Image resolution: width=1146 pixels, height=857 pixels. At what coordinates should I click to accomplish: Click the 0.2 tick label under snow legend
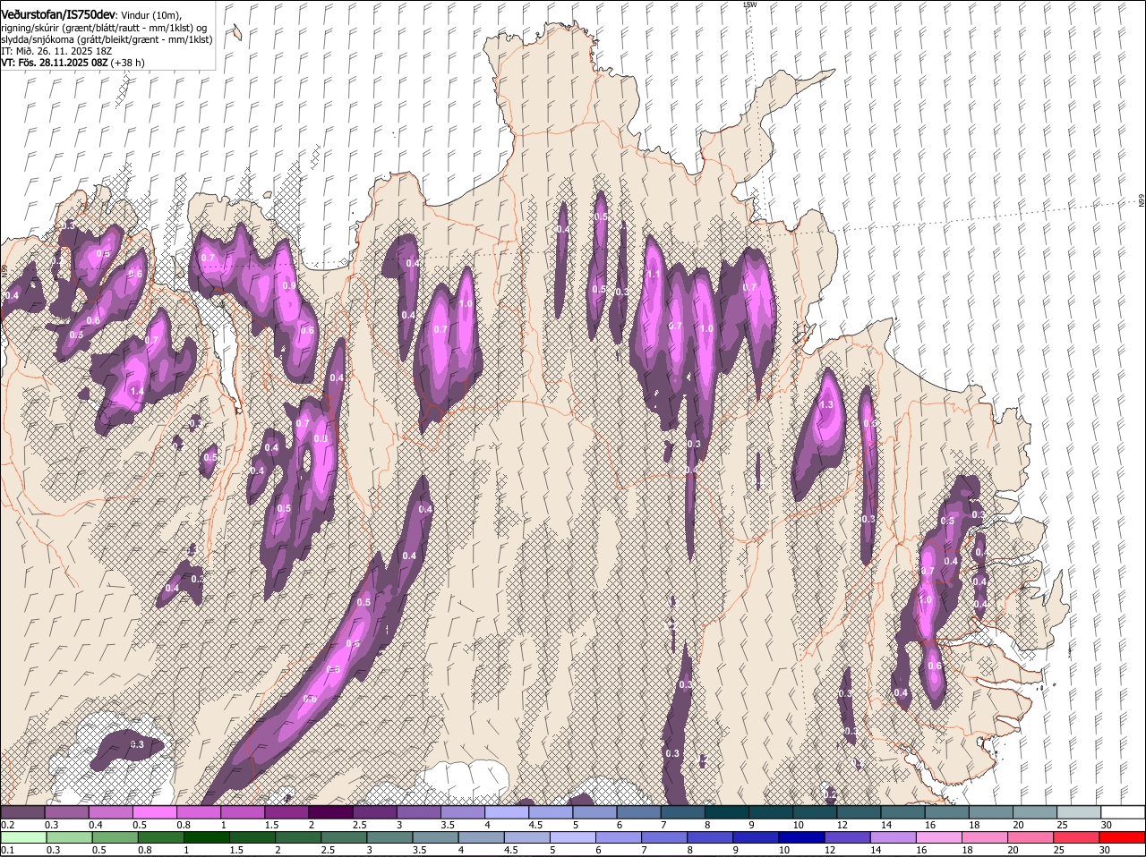pos(7,825)
